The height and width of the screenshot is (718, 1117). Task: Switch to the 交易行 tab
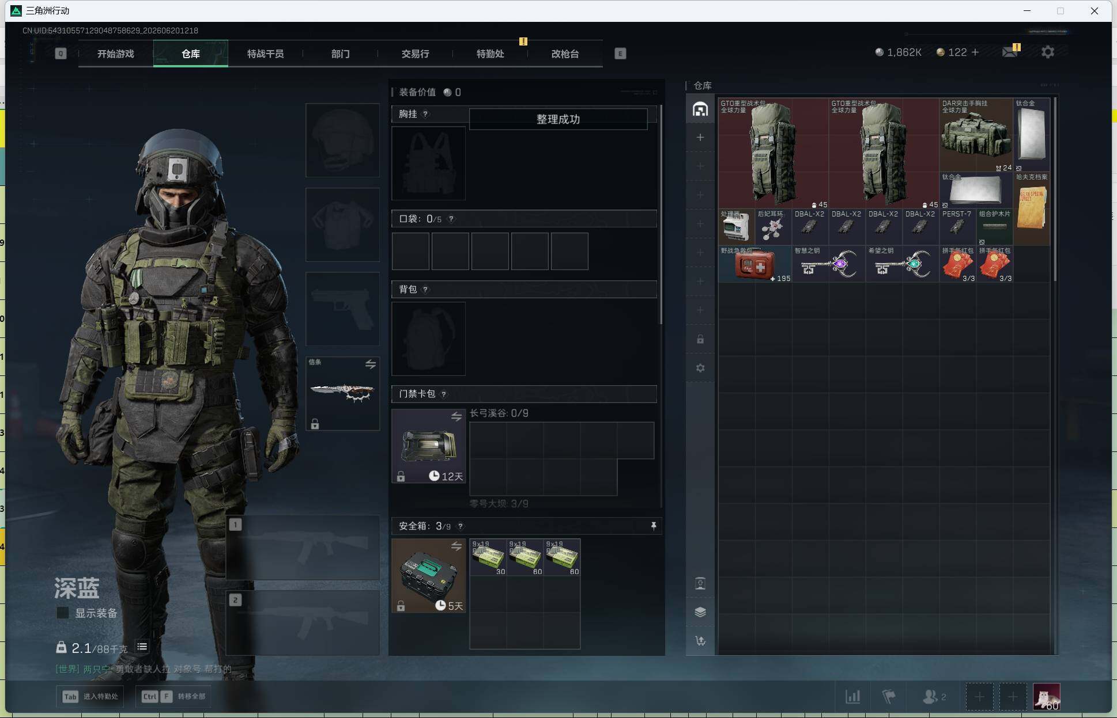pos(416,54)
